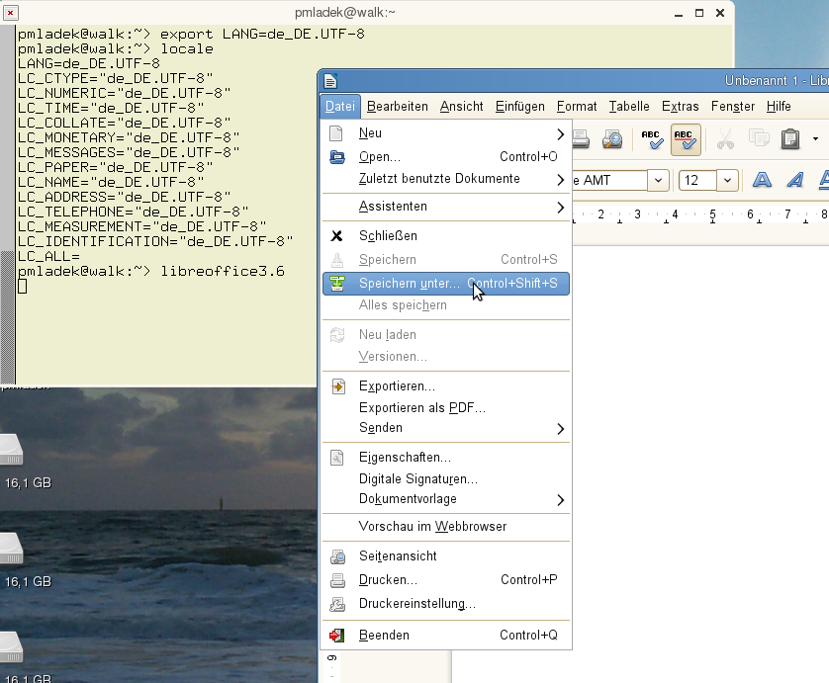The height and width of the screenshot is (683, 829).
Task: Open the Paste options dropdown arrow
Action: pos(815,139)
